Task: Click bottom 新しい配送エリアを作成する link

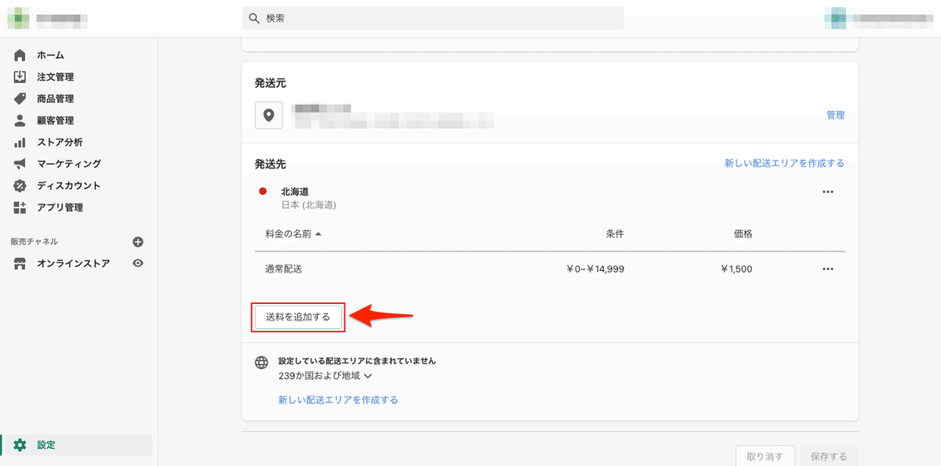Action: [338, 400]
